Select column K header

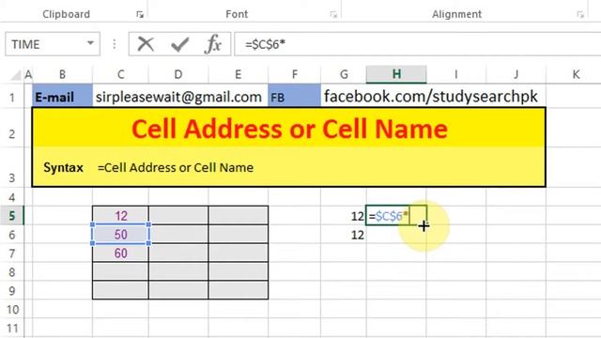(576, 74)
